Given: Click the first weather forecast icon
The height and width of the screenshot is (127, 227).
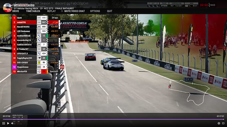Looking at the screenshot, I should tap(149, 6).
